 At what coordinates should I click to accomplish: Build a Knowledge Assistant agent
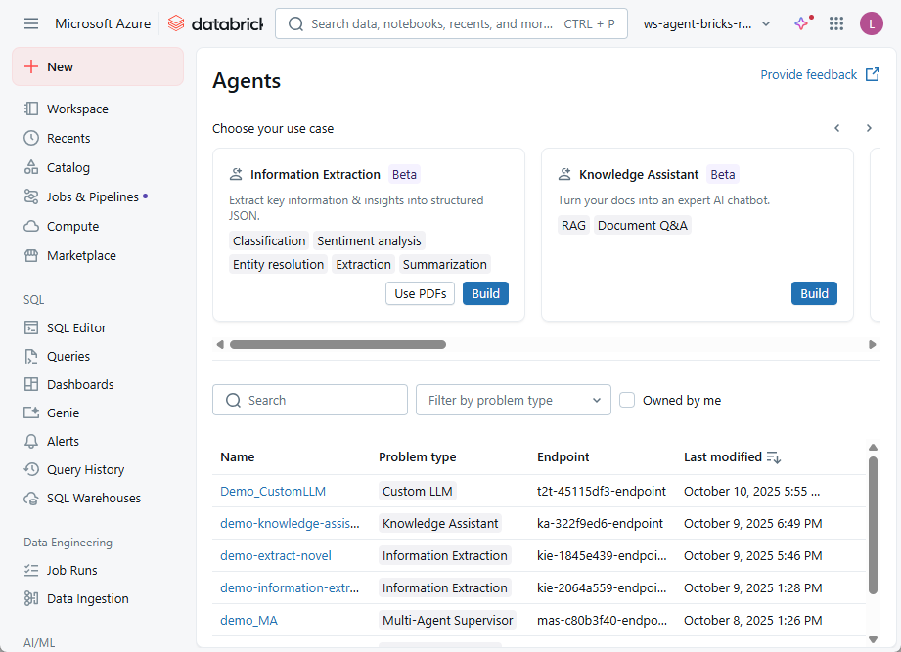point(814,293)
